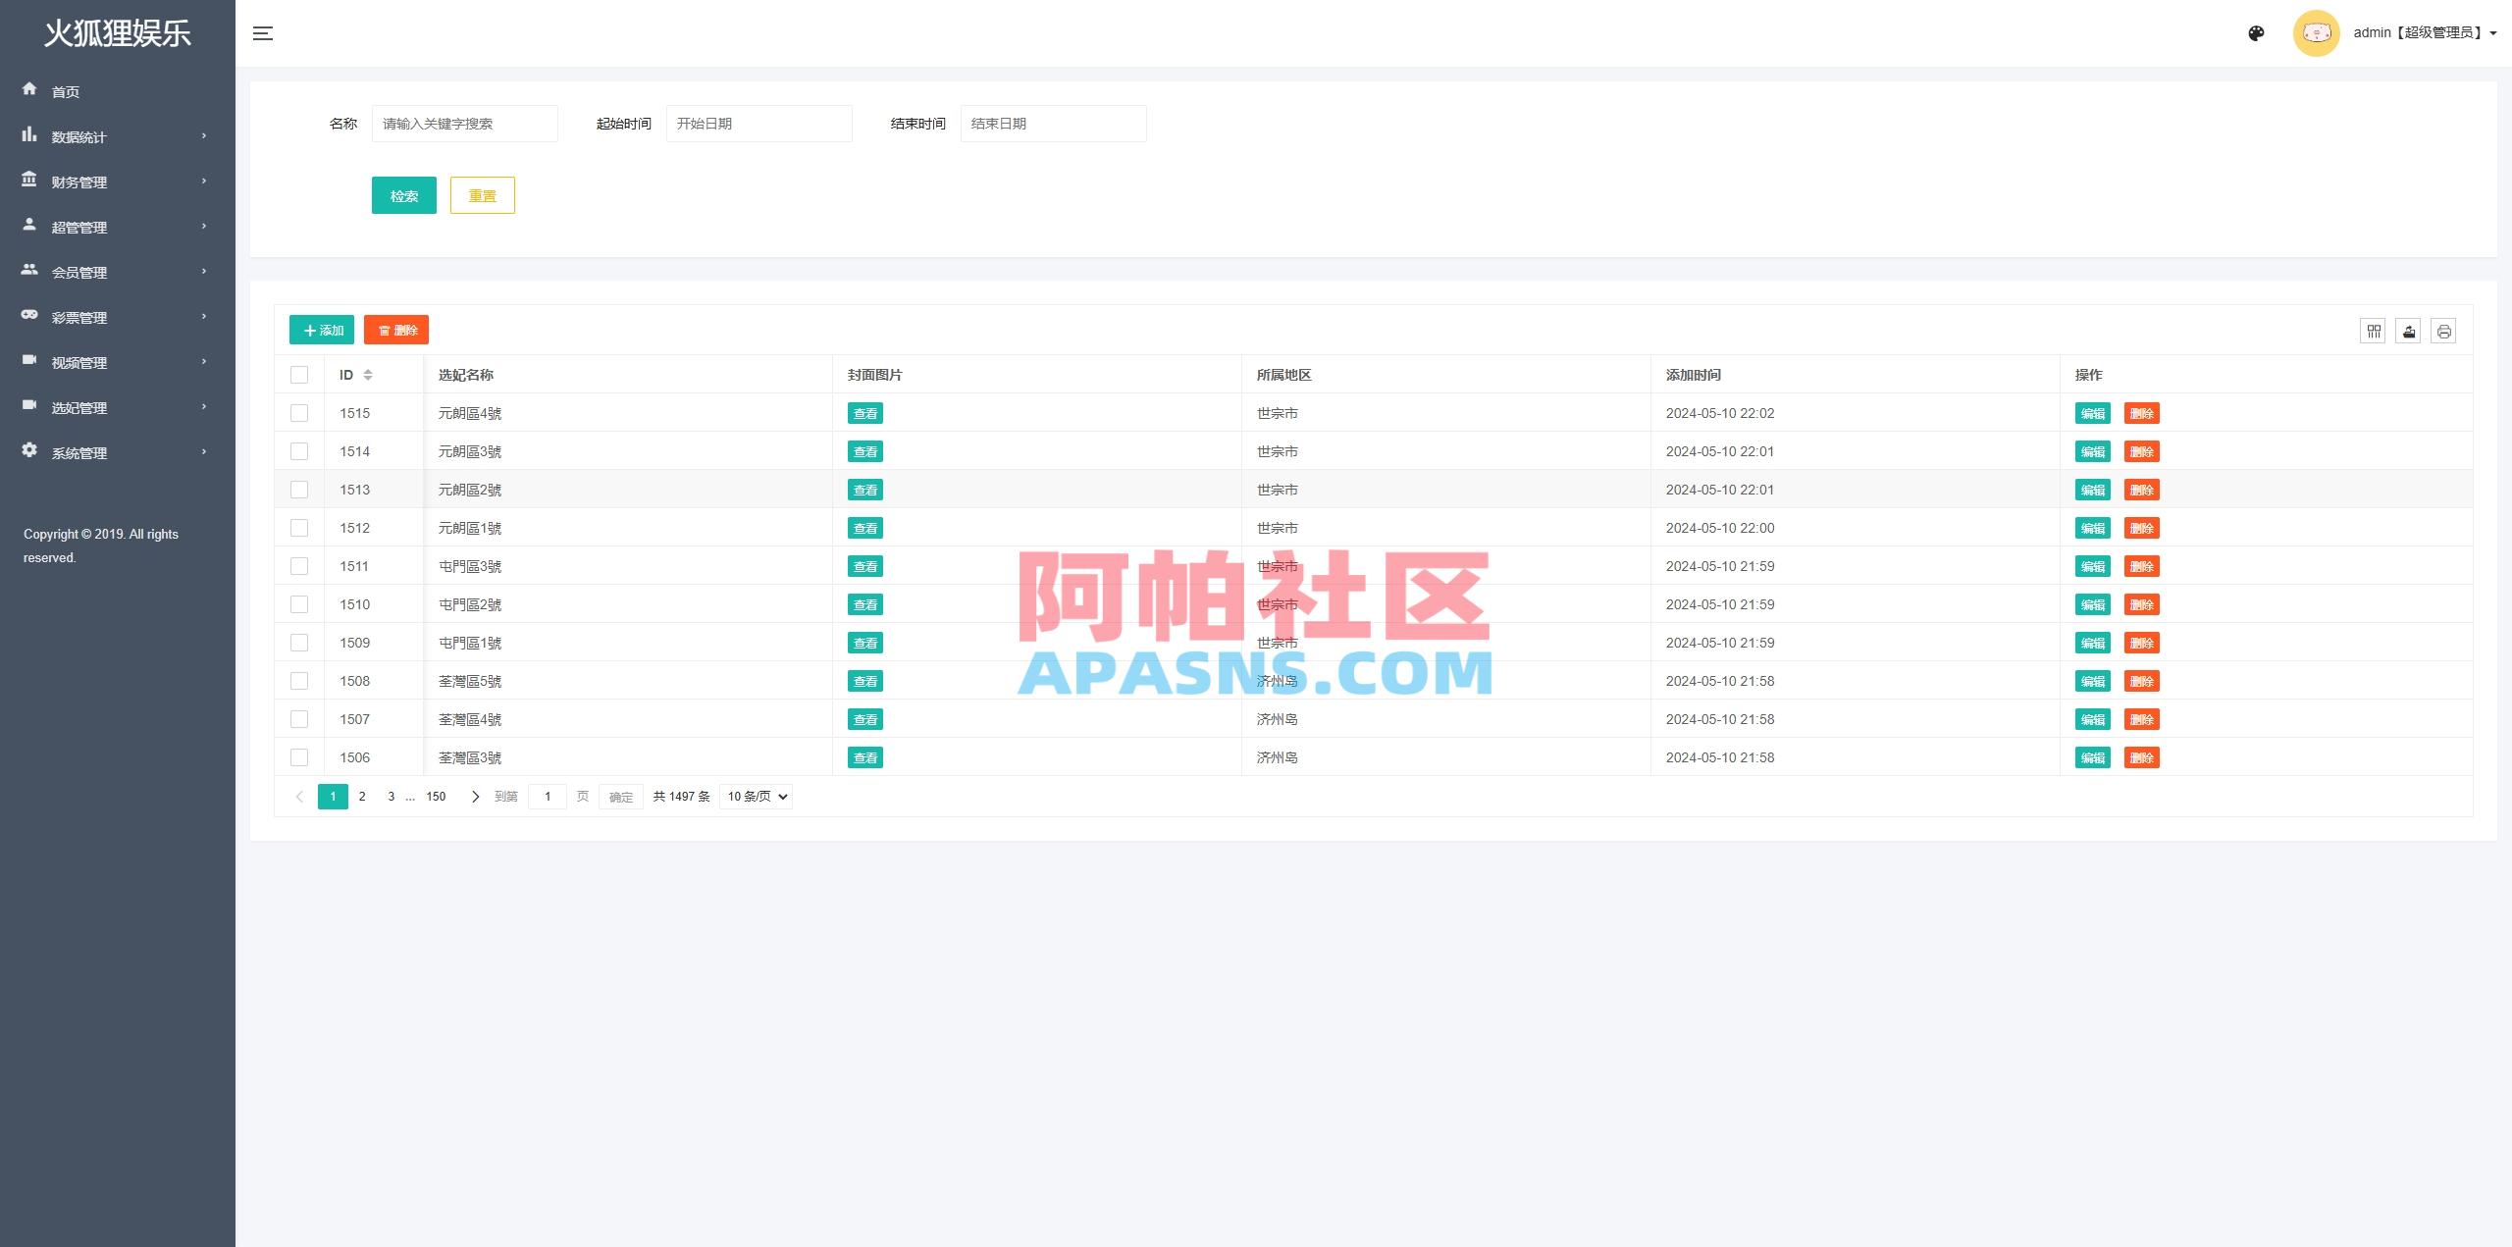Expand the 财务管理 sidebar menu
Screen dimensions: 2512x1247
coord(78,182)
